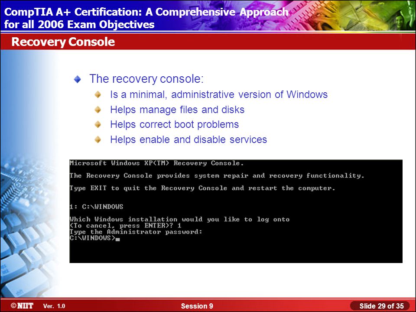The width and height of the screenshot is (416, 312).
Task: Click 'The Recovery Console provides system repair' line
Action: [x=217, y=175]
